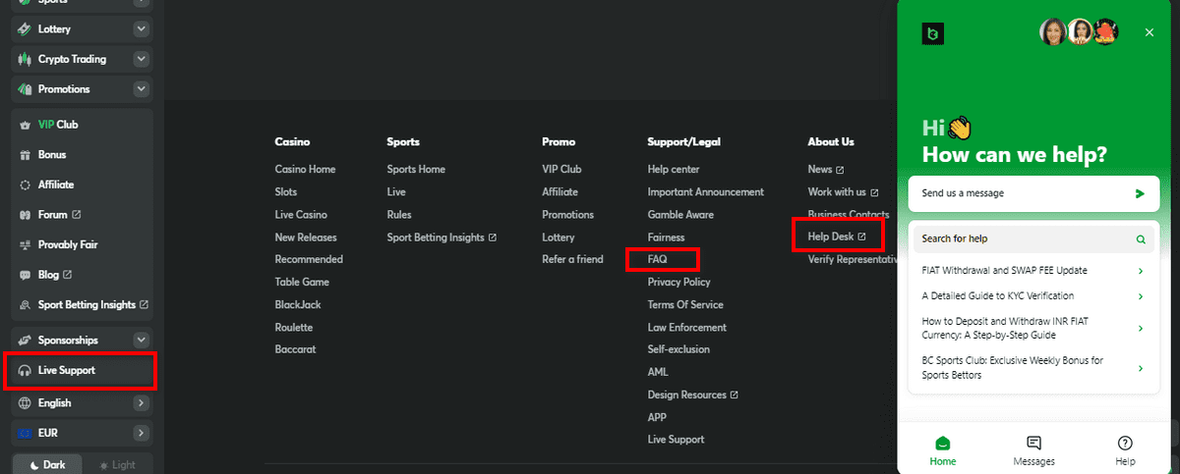Image resolution: width=1180 pixels, height=474 pixels.
Task: Open the EUR currency selector
Action: [81, 433]
